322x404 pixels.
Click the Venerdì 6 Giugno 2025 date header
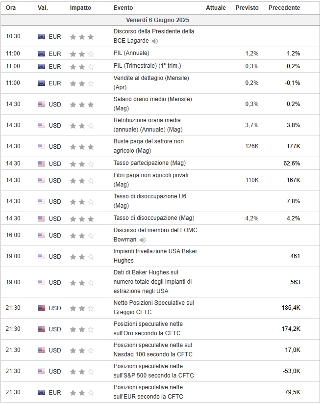tap(158, 20)
